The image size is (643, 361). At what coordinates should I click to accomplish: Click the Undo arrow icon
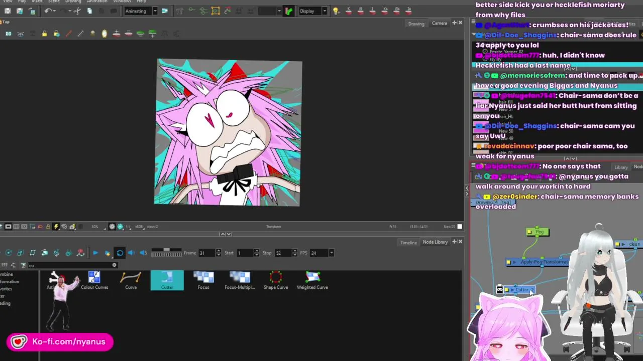(x=48, y=11)
